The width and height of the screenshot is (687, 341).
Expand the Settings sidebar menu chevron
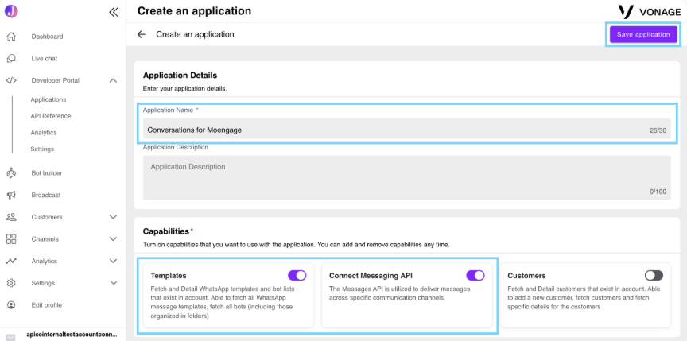[x=113, y=283]
